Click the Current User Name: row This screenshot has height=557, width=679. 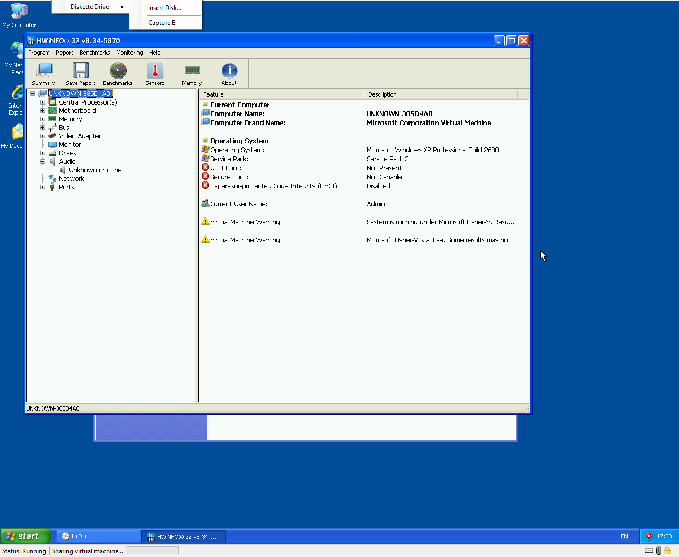pyautogui.click(x=364, y=204)
